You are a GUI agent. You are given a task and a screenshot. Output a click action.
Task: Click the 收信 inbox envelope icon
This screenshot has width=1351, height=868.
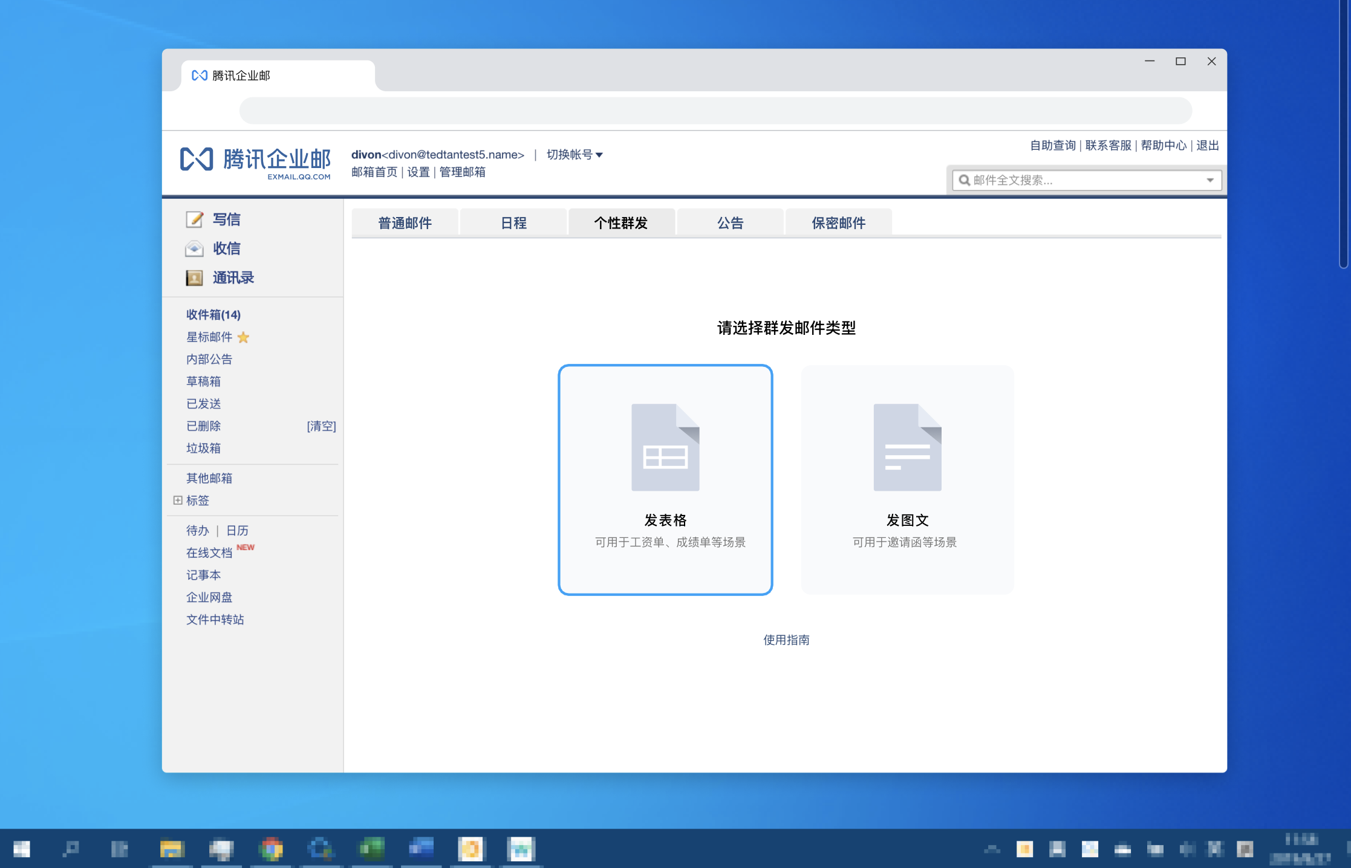tap(194, 248)
